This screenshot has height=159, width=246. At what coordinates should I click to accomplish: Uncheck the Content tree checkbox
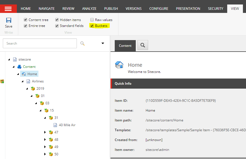[x=26, y=20]
